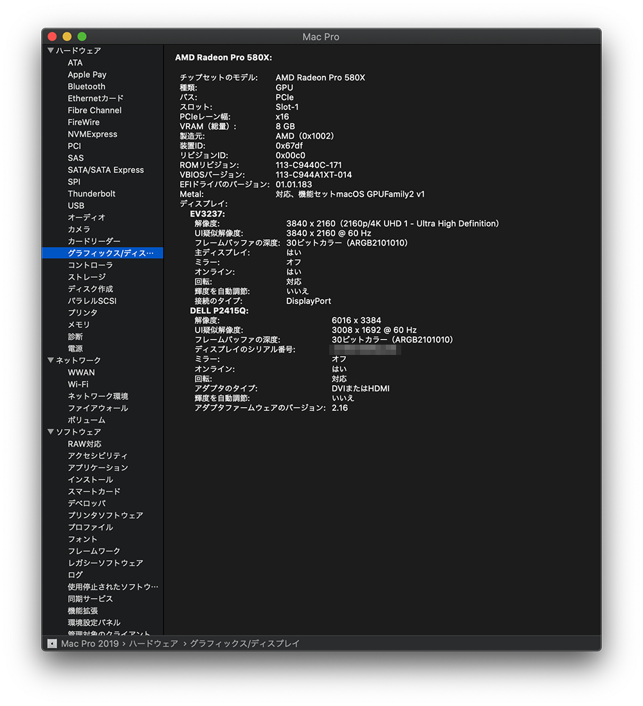Viewport: 643px width, 706px height.
Task: Collapse the ネットワーク section triangle
Action: [50, 360]
